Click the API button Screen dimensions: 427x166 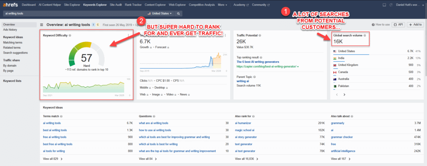click(x=398, y=25)
